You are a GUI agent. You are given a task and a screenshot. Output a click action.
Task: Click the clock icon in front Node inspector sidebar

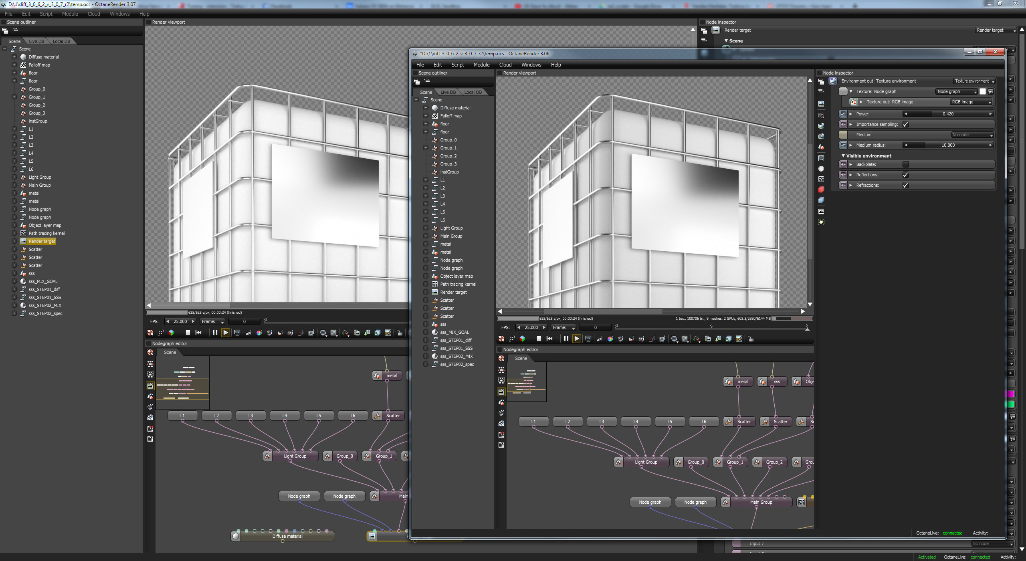coord(821,169)
